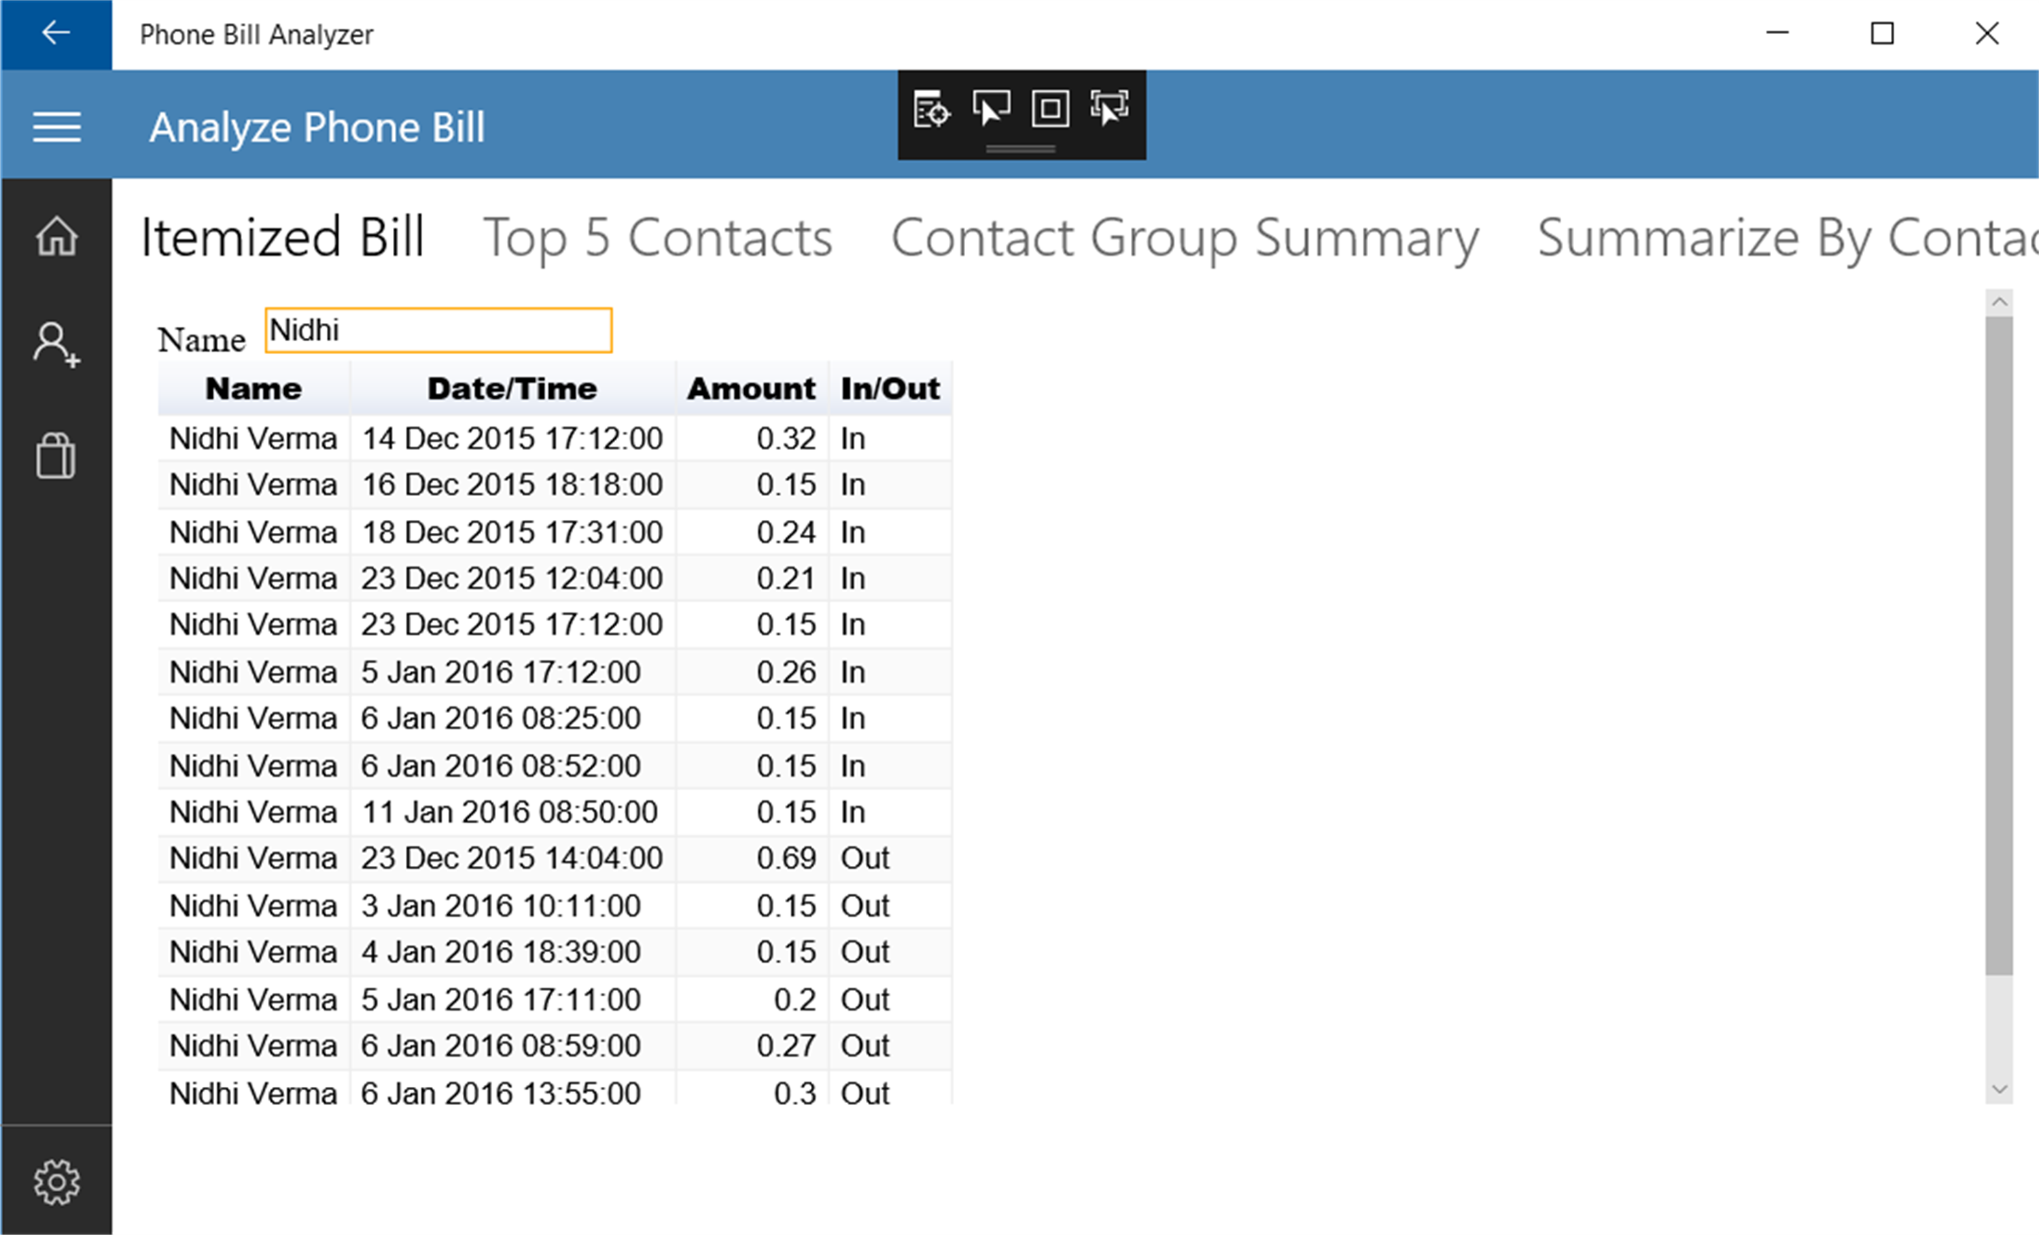
Task: Switch to Top 5 Contacts tab
Action: pos(657,239)
